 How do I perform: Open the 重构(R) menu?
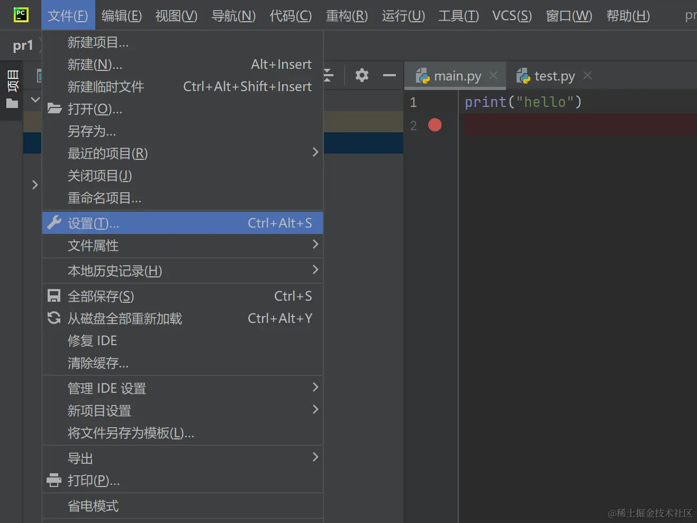(x=347, y=15)
